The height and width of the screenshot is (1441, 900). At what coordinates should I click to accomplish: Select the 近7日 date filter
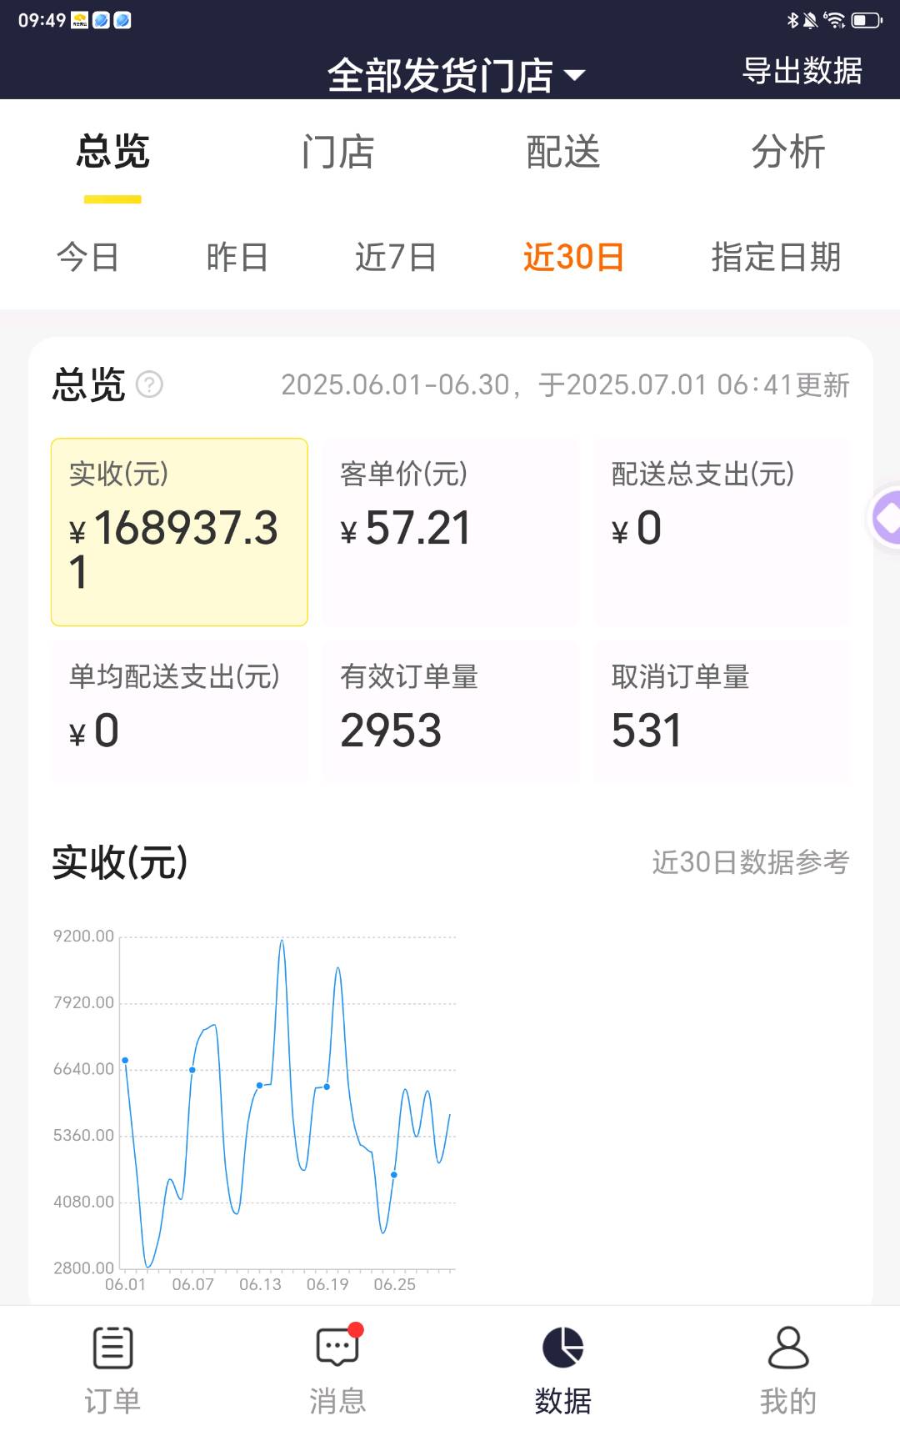coord(396,257)
